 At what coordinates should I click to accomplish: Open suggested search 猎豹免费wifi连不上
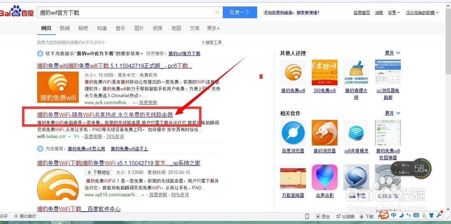[129, 149]
